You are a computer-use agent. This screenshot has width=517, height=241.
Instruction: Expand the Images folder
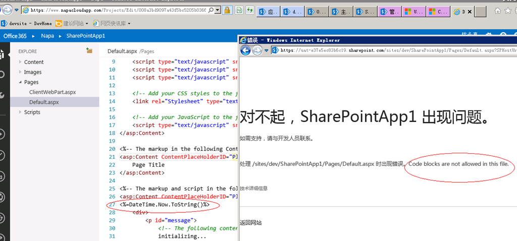pos(20,72)
